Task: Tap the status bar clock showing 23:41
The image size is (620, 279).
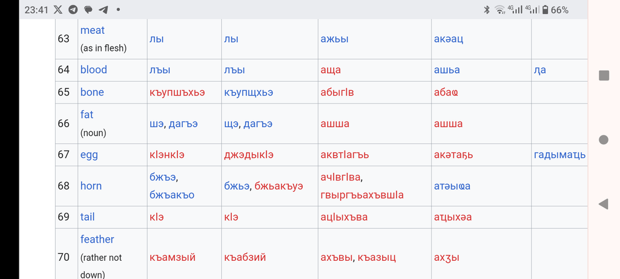Action: (36, 10)
